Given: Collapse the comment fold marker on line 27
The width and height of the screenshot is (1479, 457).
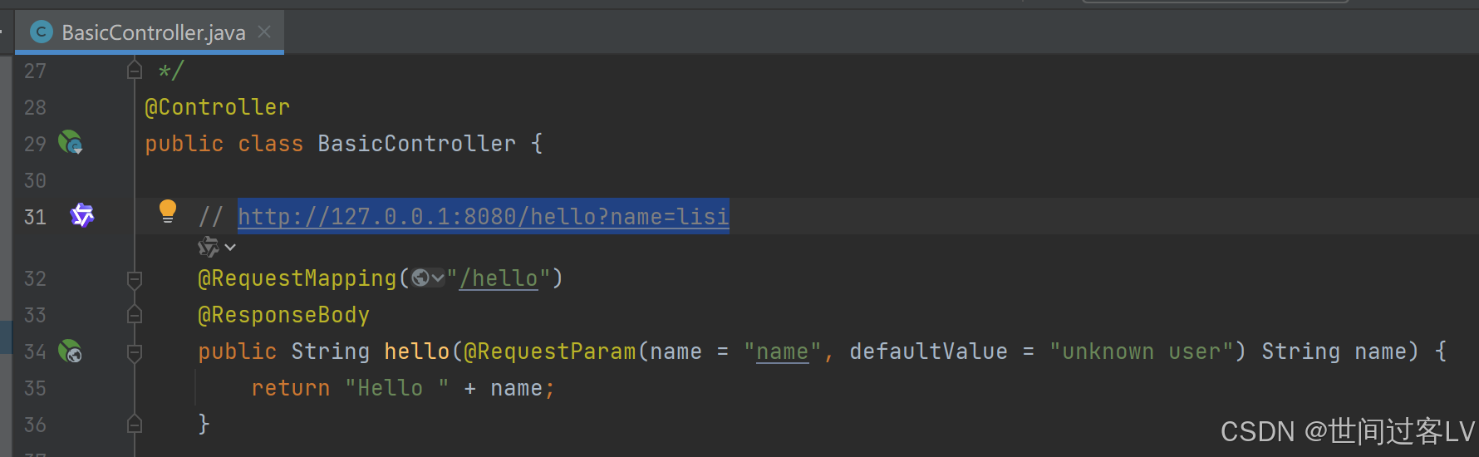Looking at the screenshot, I should pos(135,71).
